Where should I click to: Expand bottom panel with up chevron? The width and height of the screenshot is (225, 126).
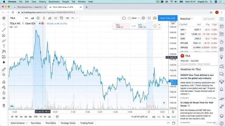click(168, 123)
